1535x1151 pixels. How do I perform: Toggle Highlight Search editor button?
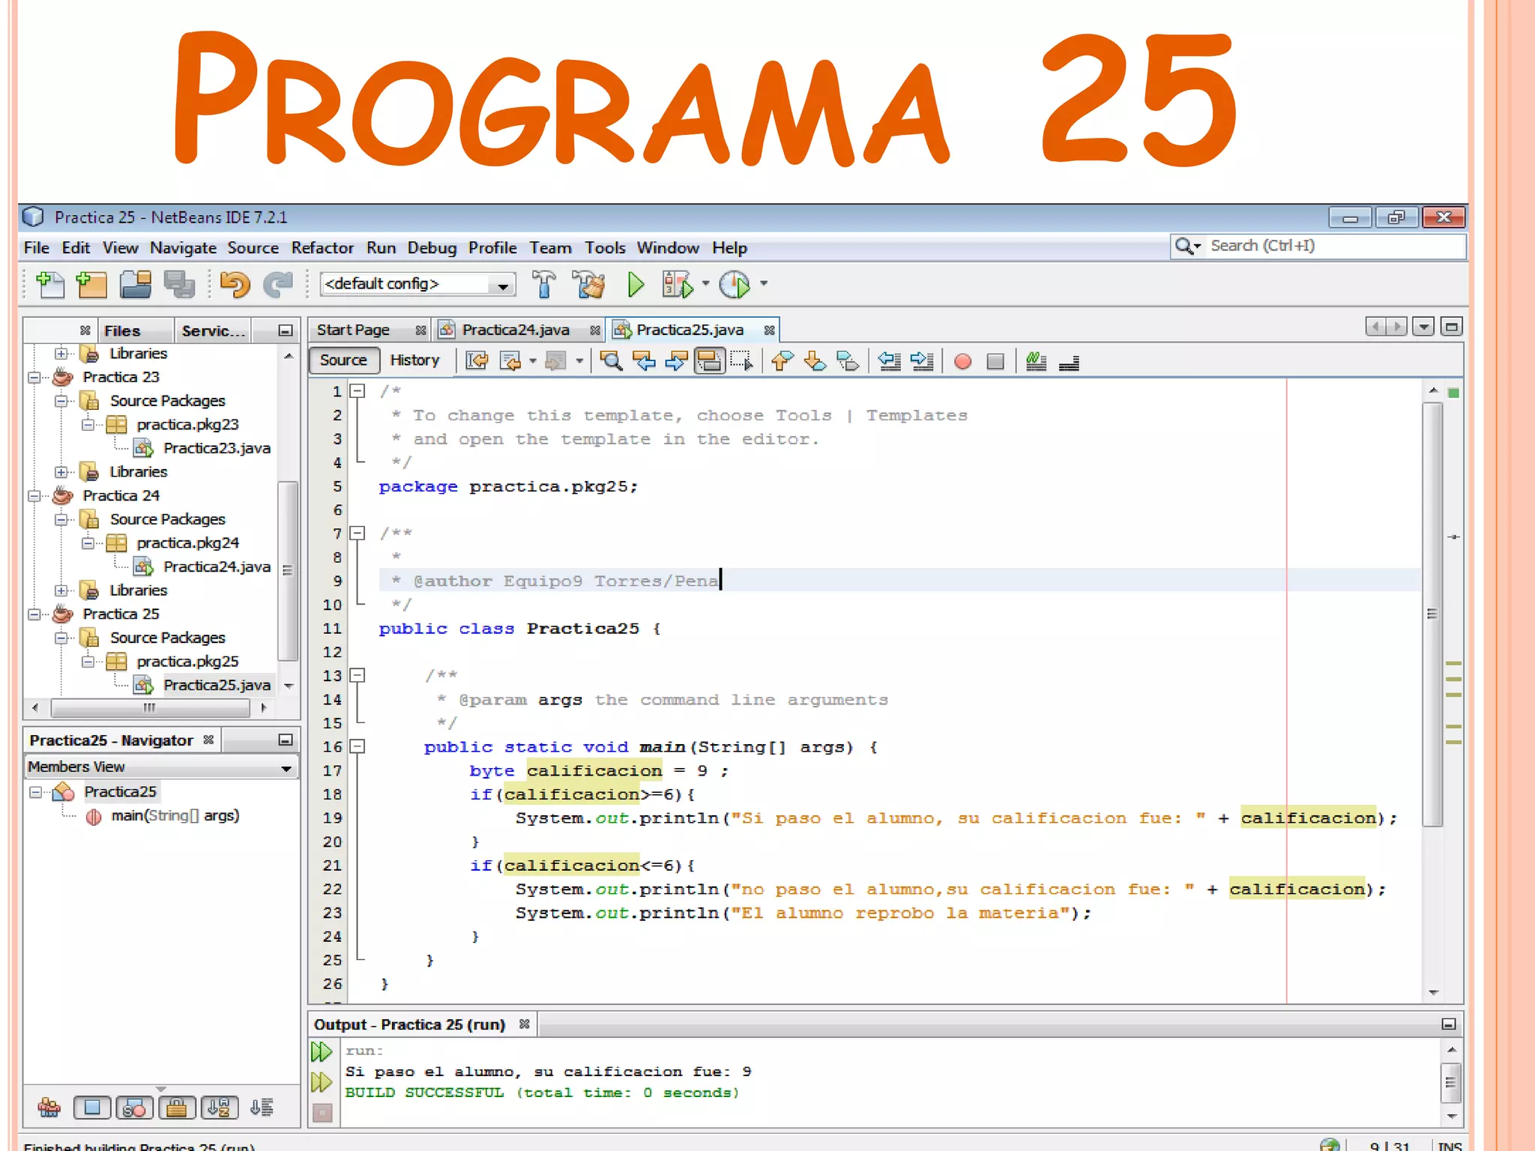[709, 361]
